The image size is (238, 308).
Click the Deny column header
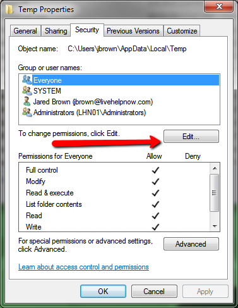[193, 156]
